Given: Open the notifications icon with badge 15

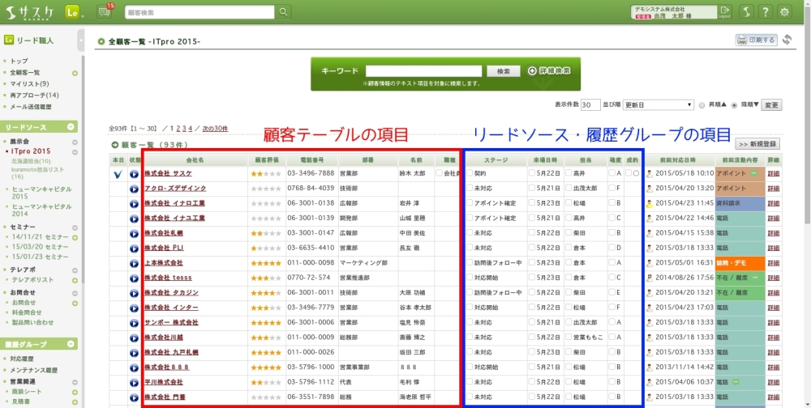Looking at the screenshot, I should click(x=104, y=11).
